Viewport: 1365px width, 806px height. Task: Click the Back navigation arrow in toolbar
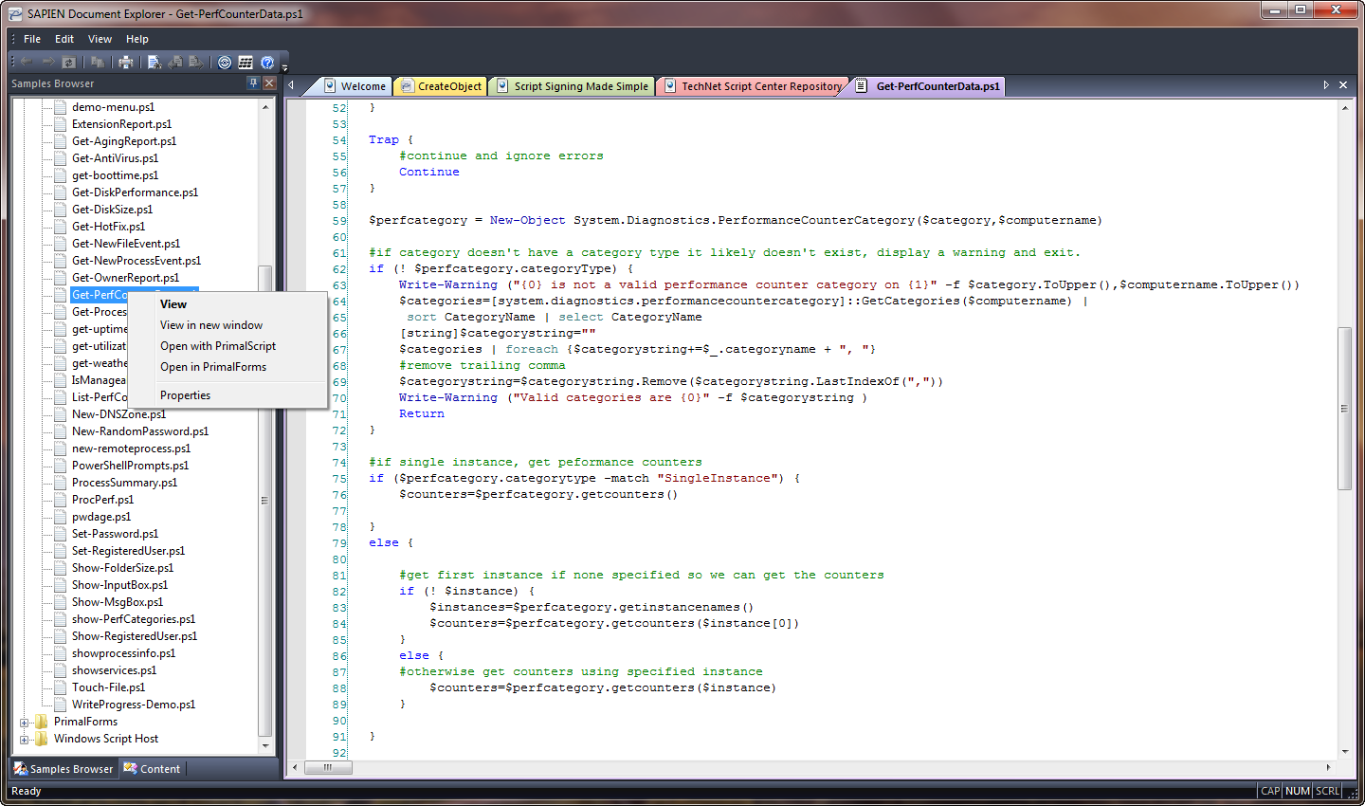27,63
